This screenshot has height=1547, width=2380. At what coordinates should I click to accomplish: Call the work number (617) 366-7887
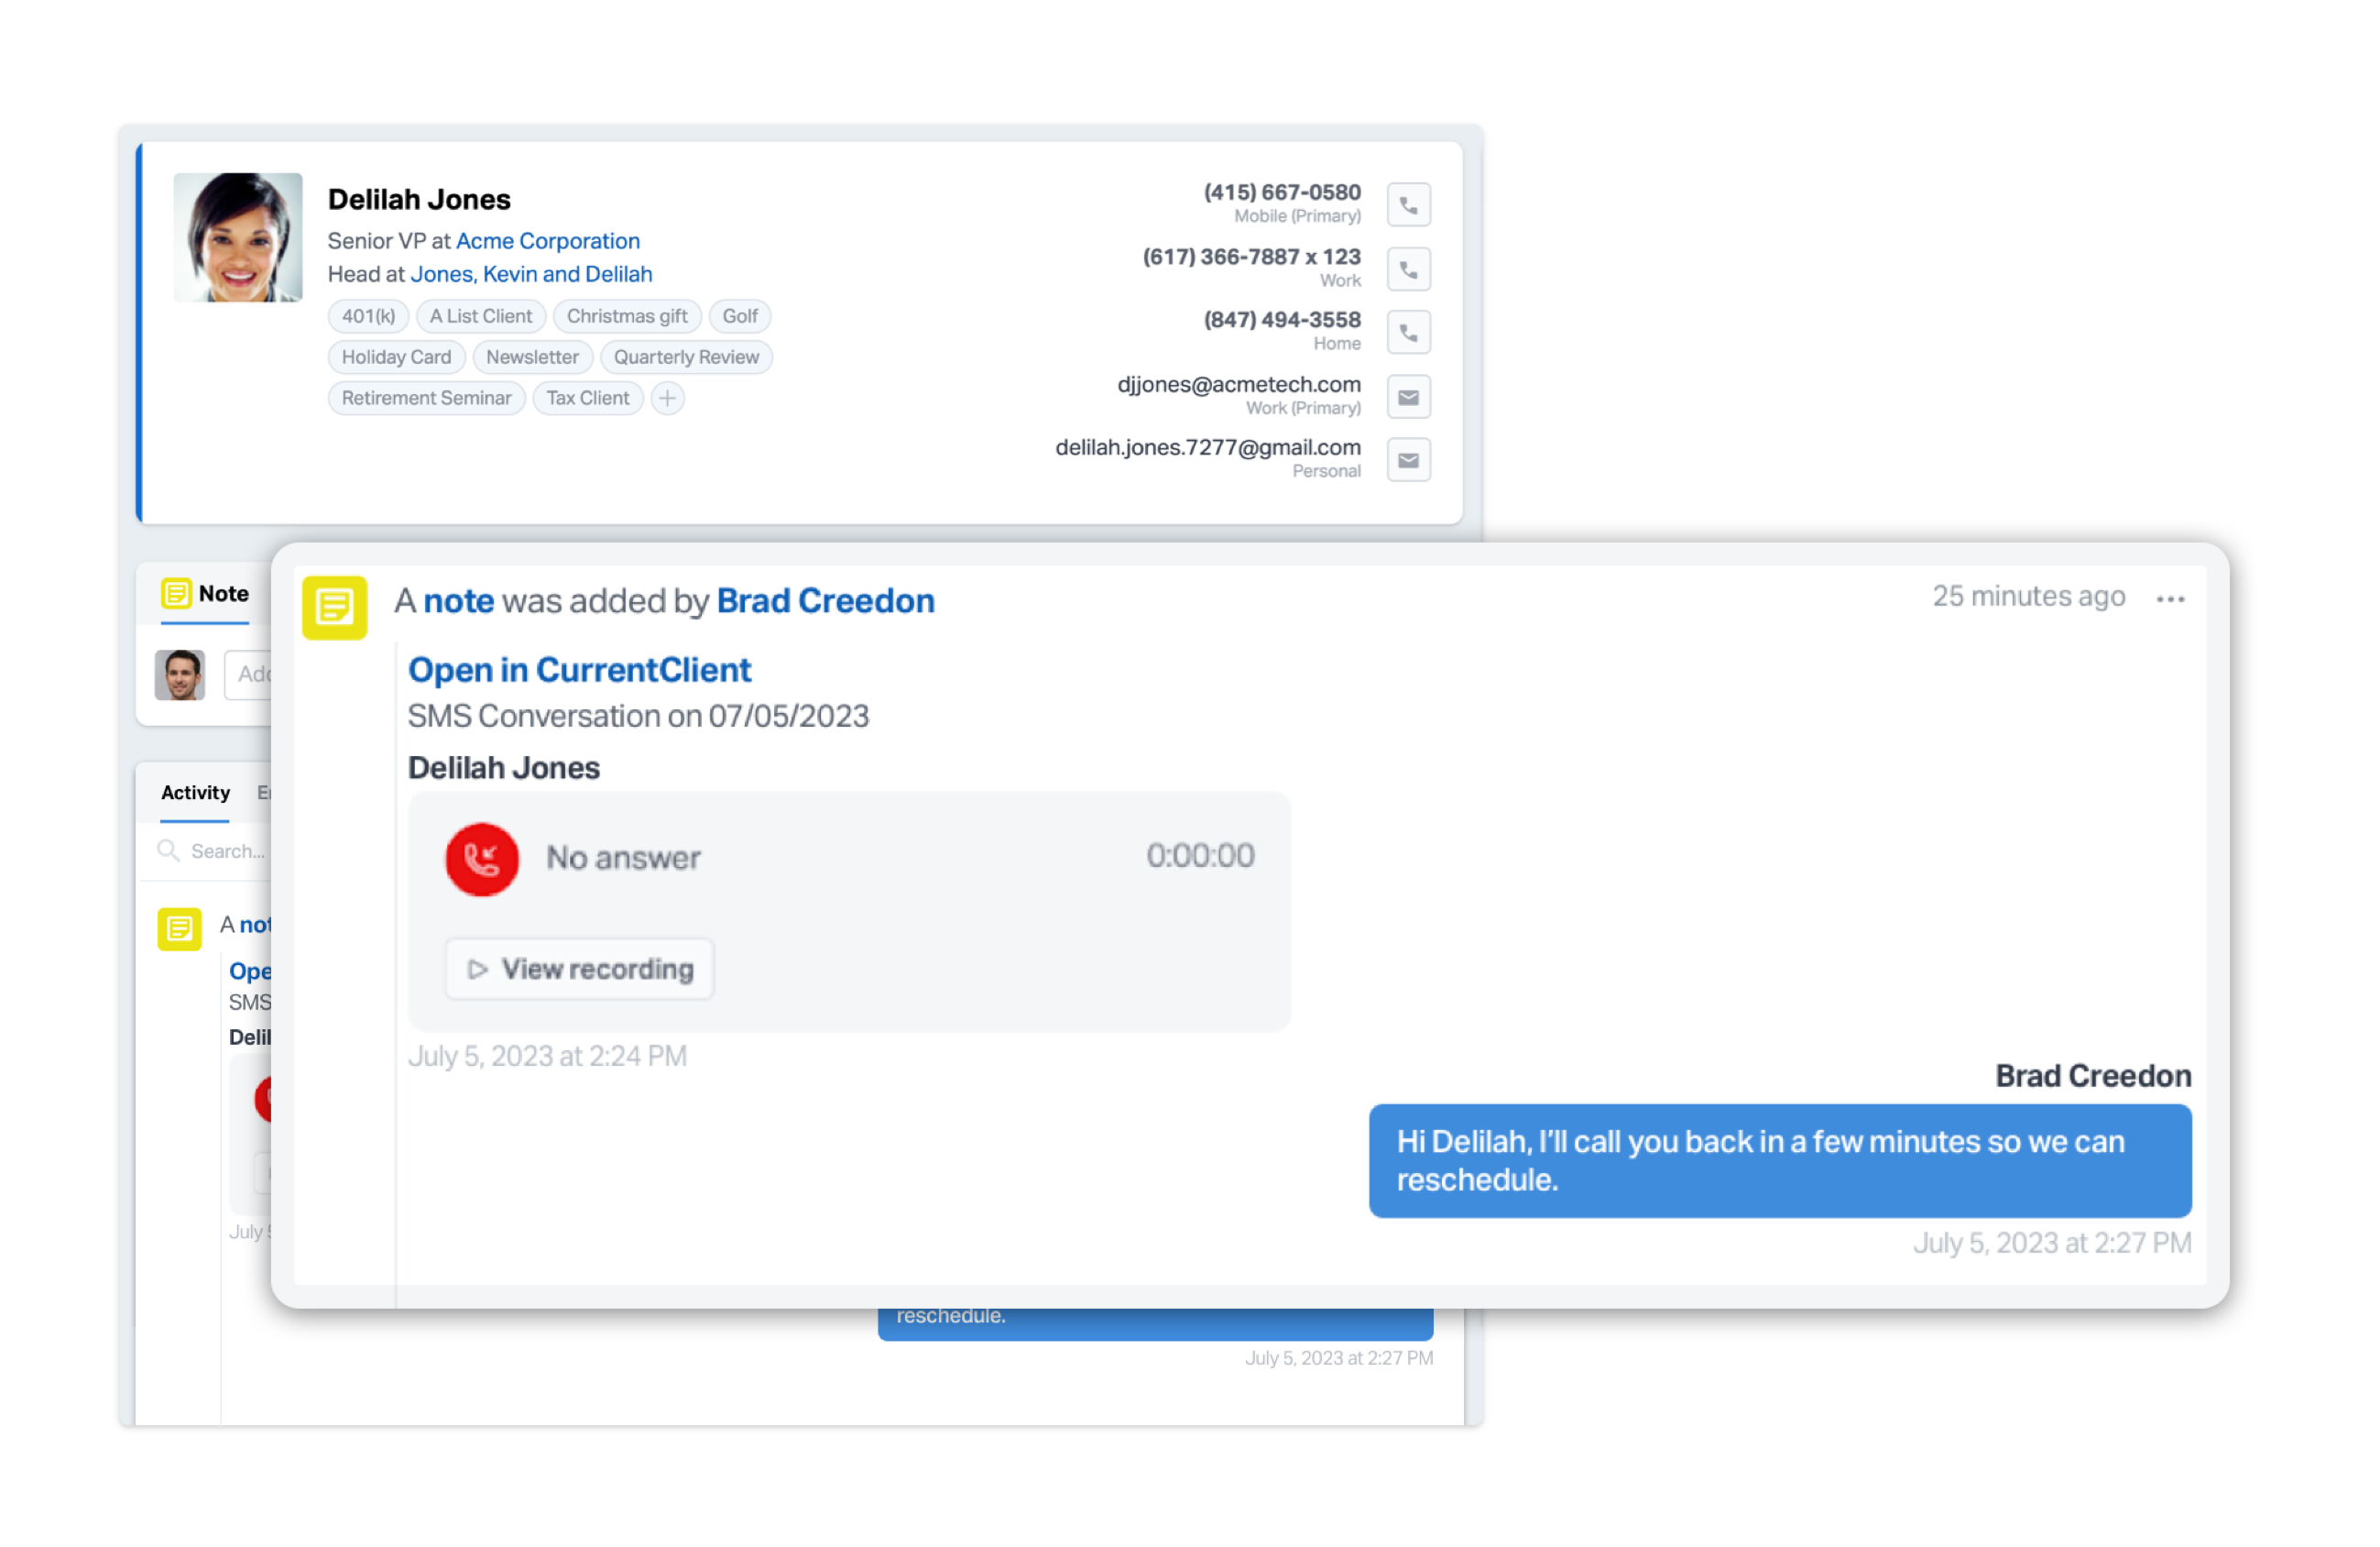pos(1408,269)
